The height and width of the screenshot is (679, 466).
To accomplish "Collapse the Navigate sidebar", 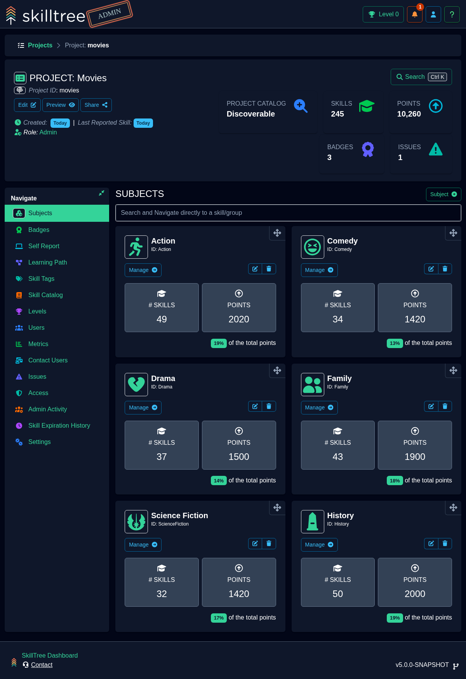I will pos(101,193).
